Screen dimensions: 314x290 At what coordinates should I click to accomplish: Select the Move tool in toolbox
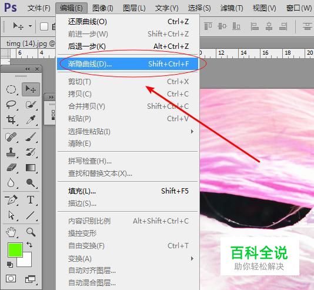(31, 89)
